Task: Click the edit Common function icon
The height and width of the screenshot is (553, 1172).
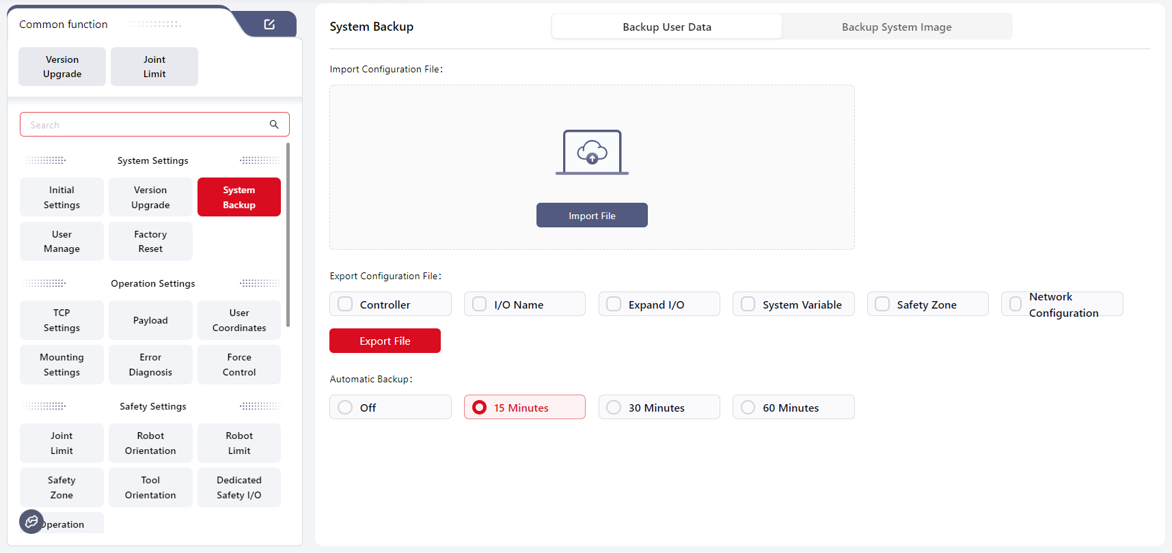Action: (x=269, y=25)
